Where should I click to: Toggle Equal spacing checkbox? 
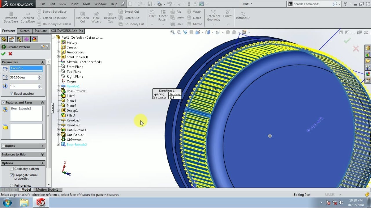click(x=12, y=94)
